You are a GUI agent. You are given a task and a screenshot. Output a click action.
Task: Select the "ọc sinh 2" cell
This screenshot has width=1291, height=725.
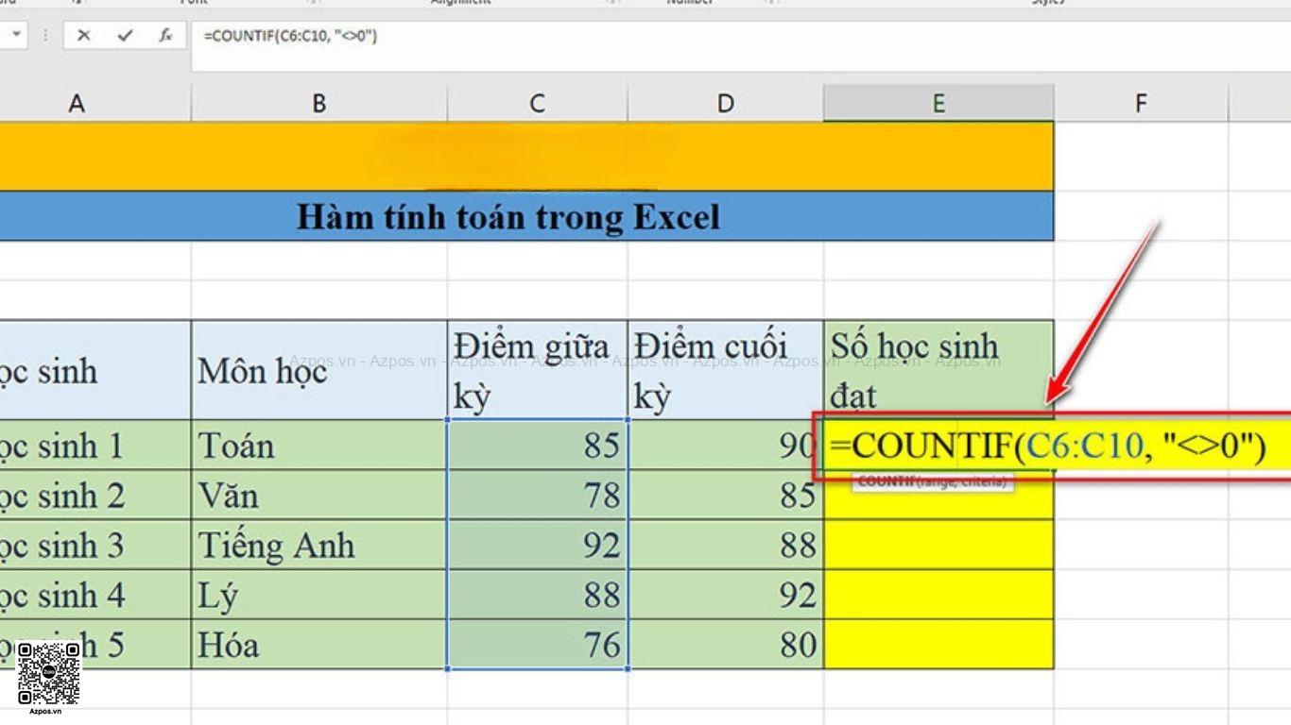click(x=95, y=495)
